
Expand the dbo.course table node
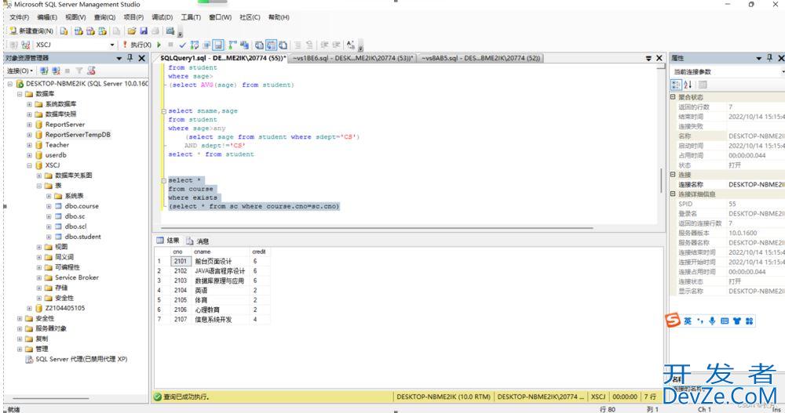(49, 206)
